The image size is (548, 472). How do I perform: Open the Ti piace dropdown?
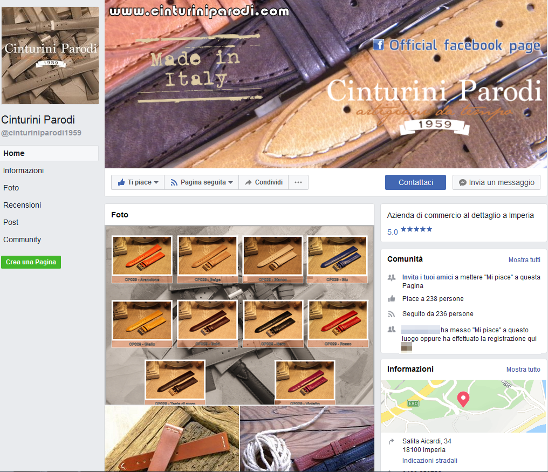138,182
